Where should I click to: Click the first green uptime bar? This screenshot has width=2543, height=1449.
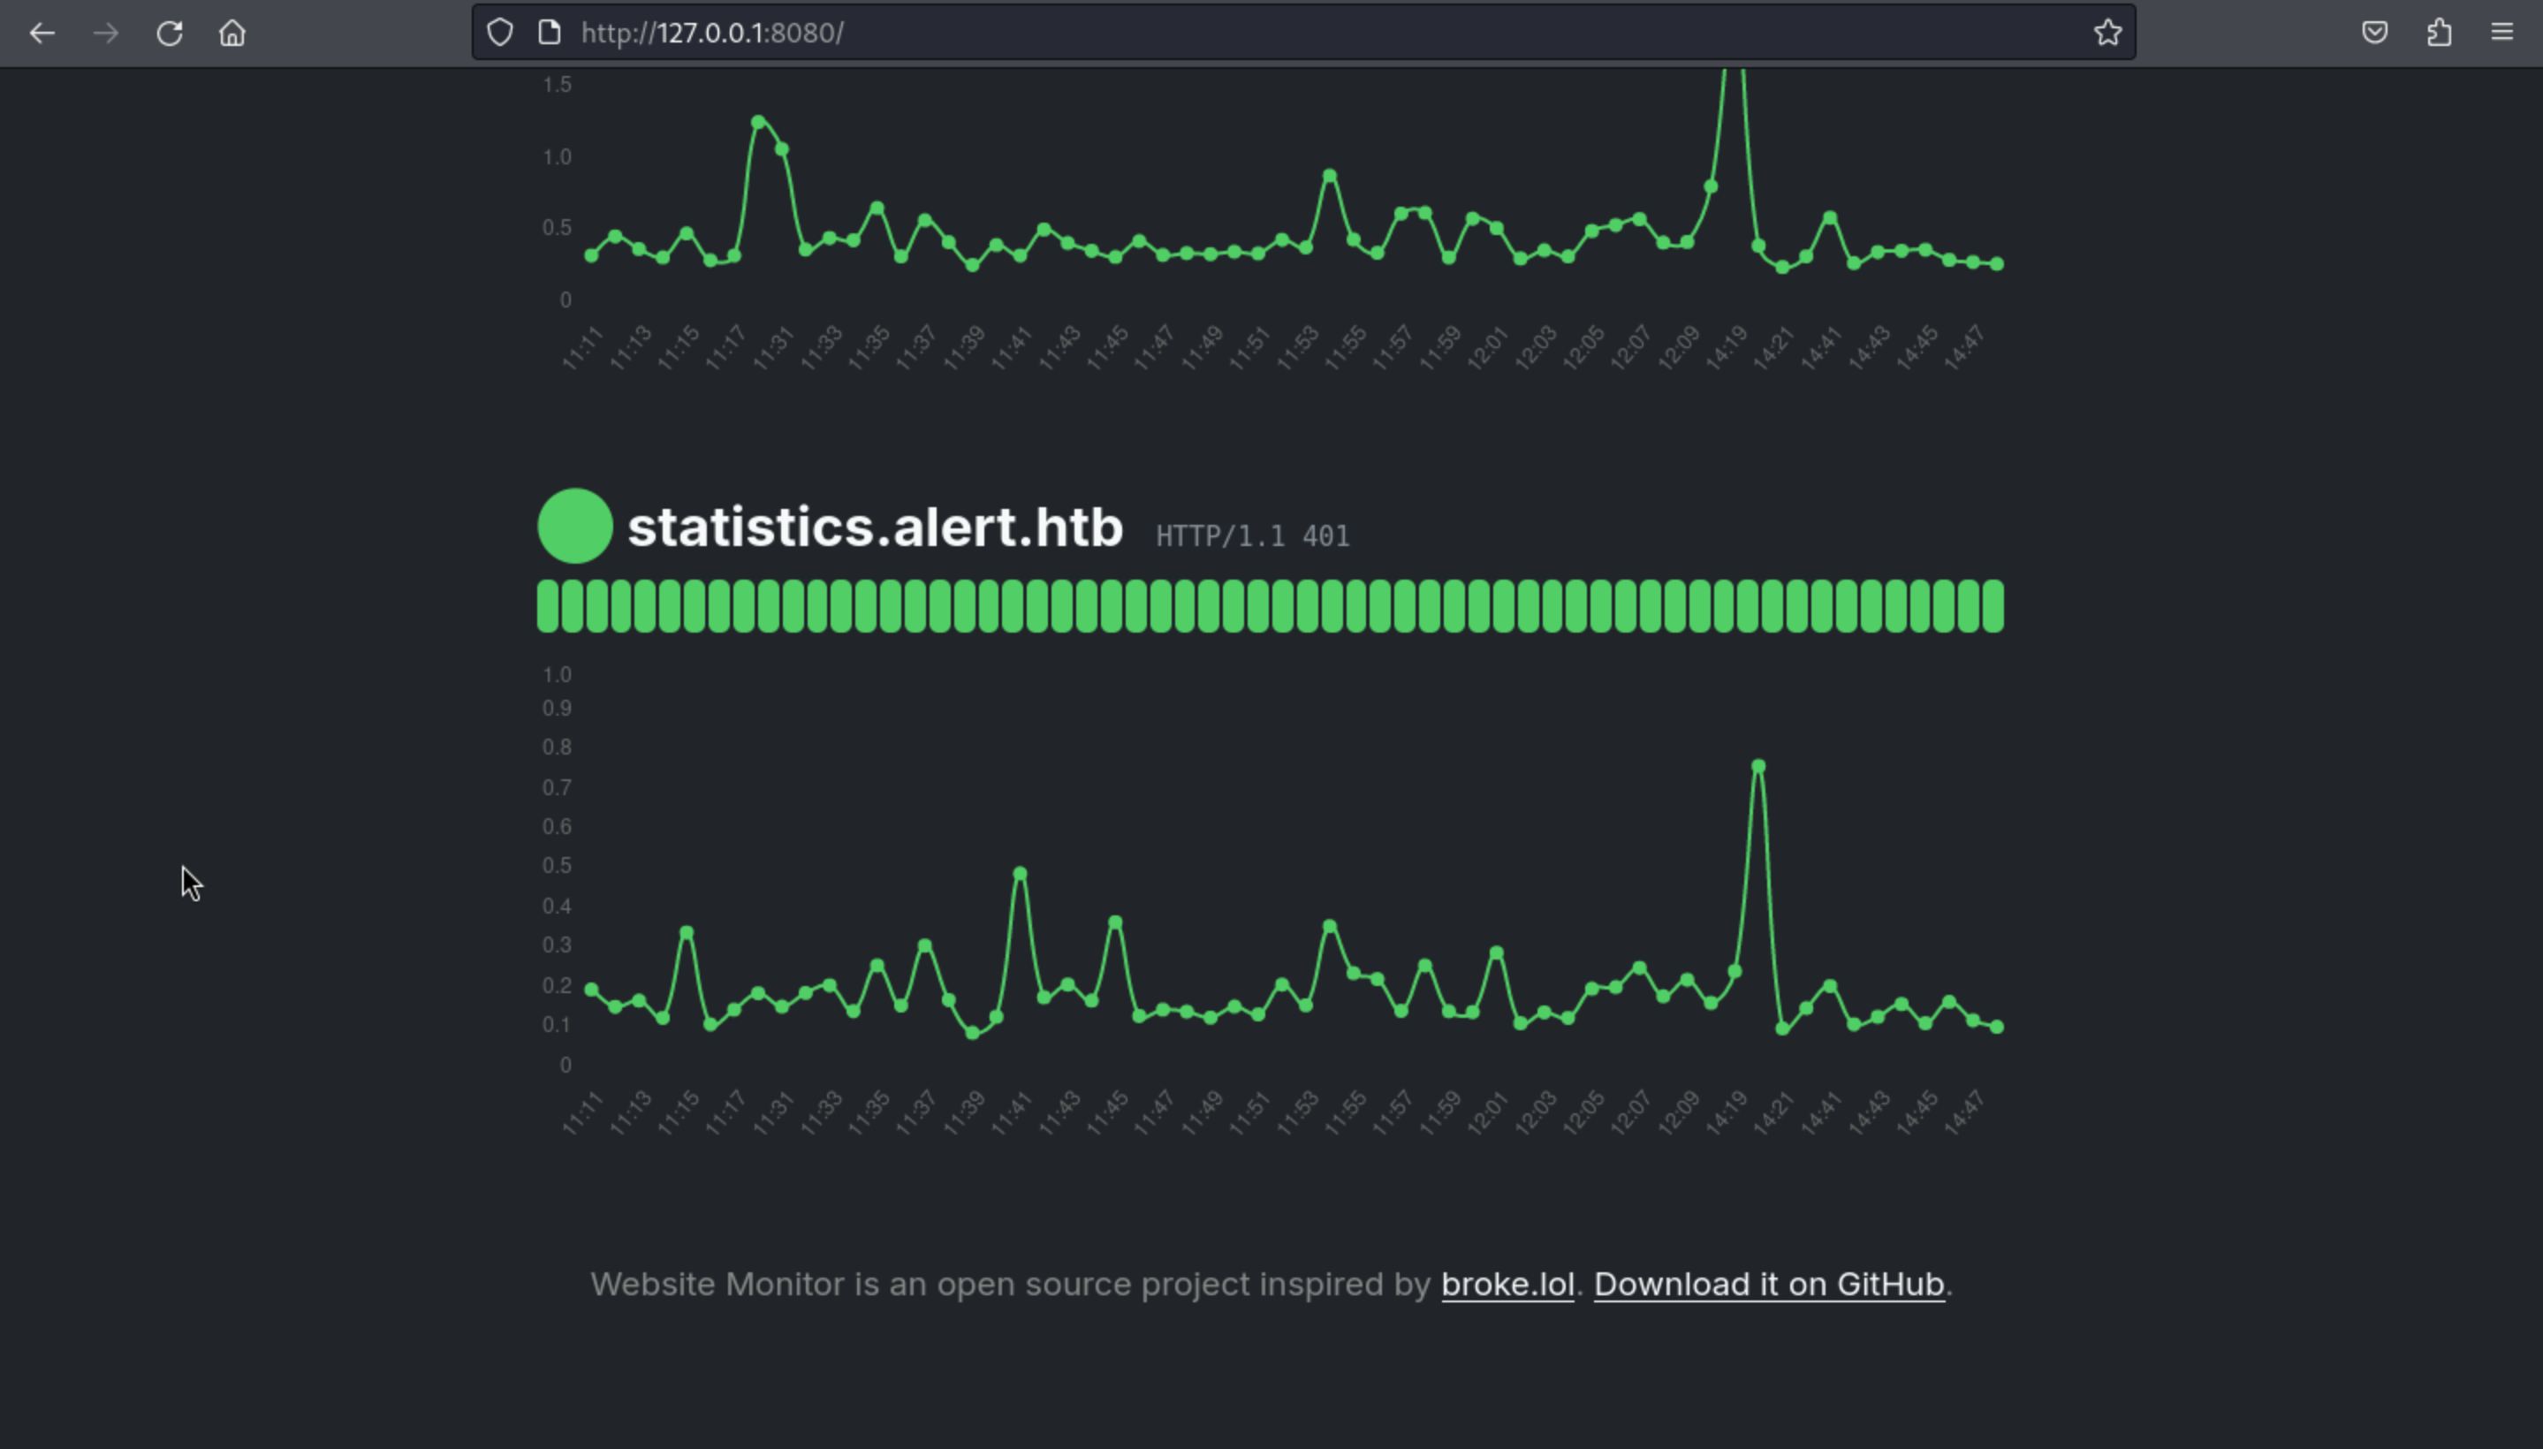548,606
